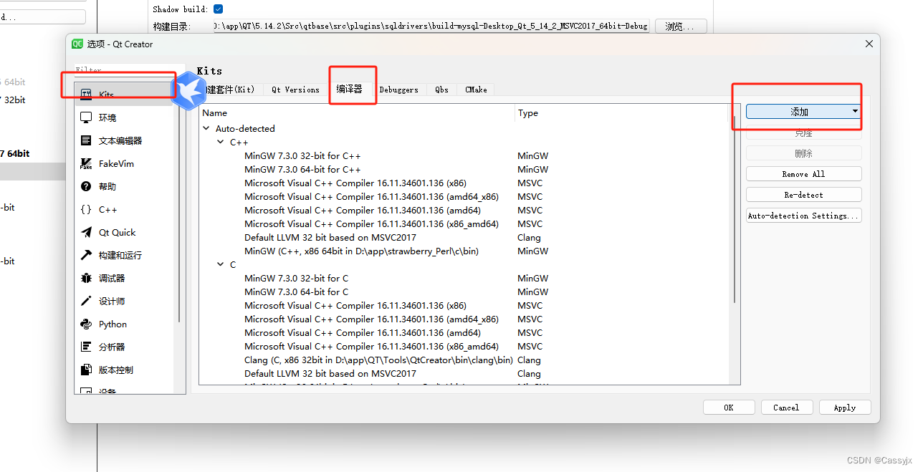Collapse the Auto-detected tree branch
This screenshot has width=923, height=472.
pyautogui.click(x=206, y=128)
